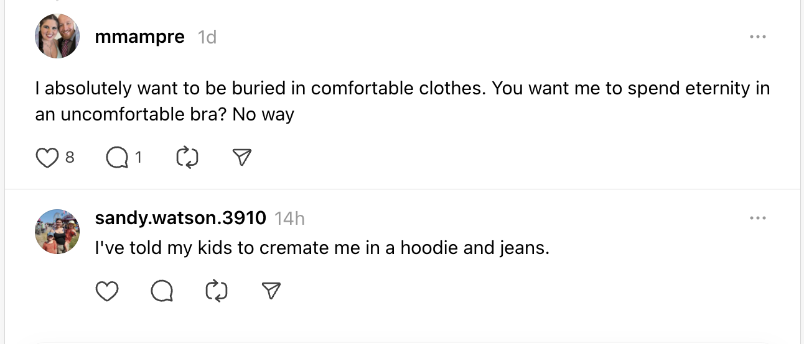The image size is (804, 344).
Task: Open reply timestamp 14h
Action: [x=289, y=219]
